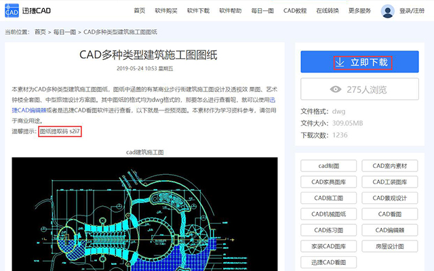Select the CAD家具图库 tag

click(328, 182)
